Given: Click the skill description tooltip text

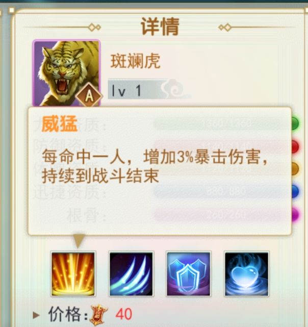Looking at the screenshot, I should (x=155, y=166).
